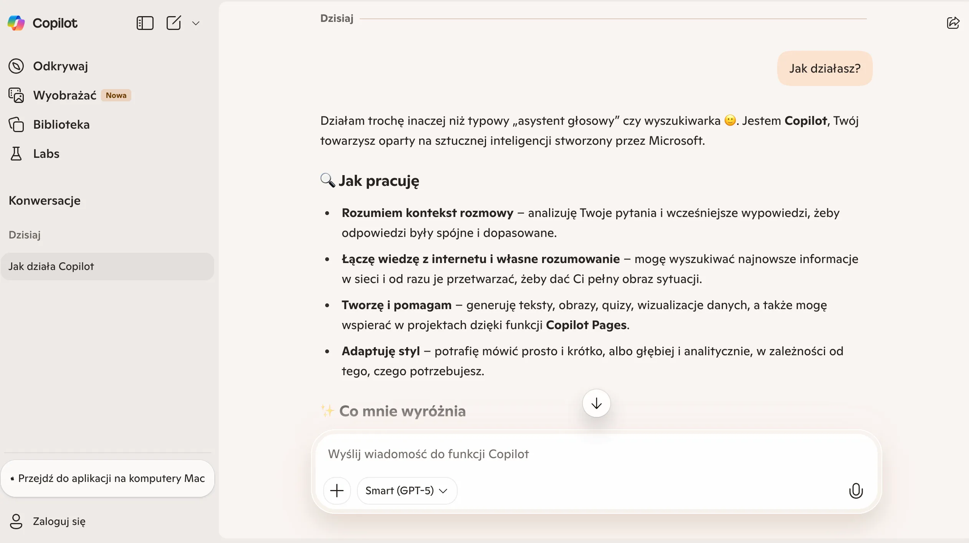
Task: Click the 'Nowa' badge next to Wyobrażać
Action: pyautogui.click(x=116, y=95)
